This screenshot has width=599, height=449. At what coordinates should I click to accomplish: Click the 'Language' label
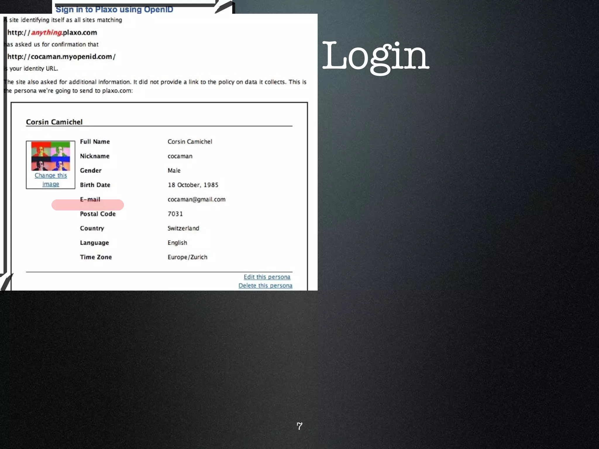[94, 243]
